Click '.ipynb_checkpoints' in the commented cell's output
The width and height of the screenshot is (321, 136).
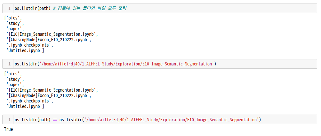pyautogui.click(x=28, y=45)
